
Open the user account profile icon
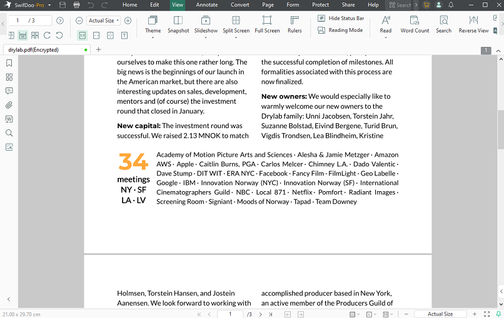pyautogui.click(x=438, y=5)
